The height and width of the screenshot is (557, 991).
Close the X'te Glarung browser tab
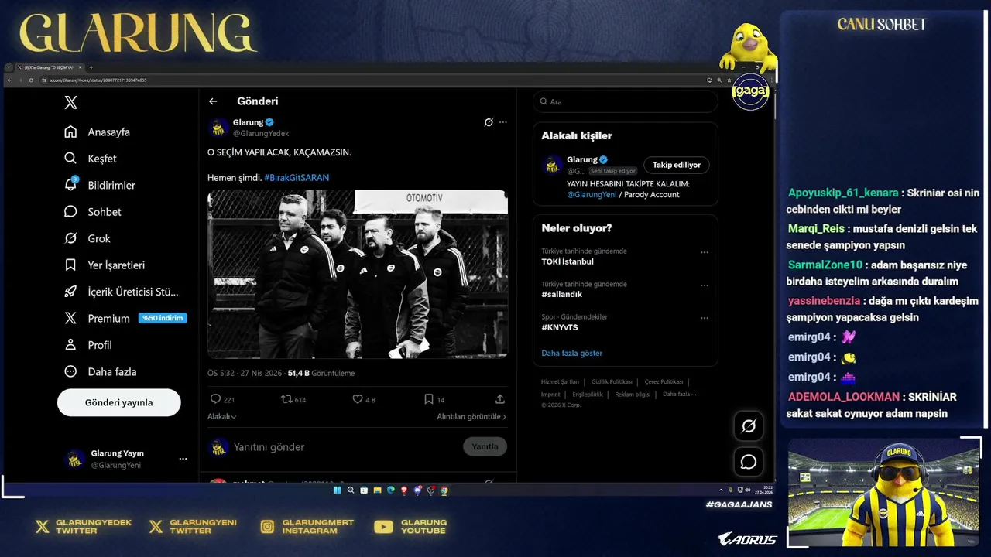pos(80,67)
